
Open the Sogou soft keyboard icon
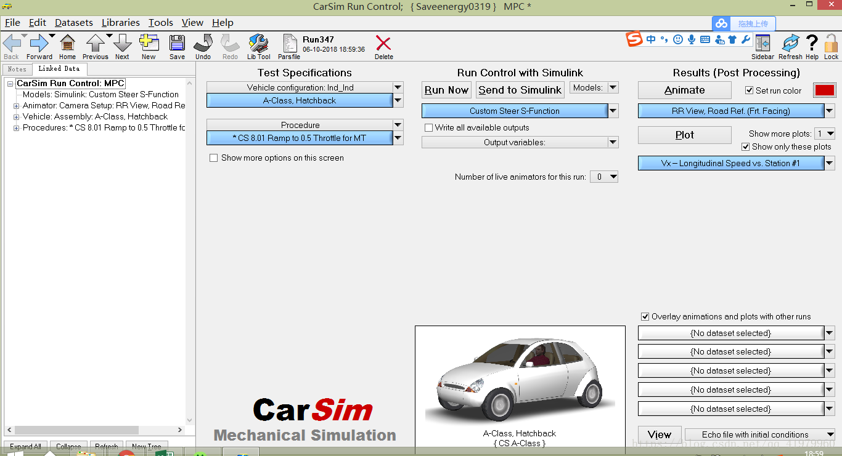(705, 39)
